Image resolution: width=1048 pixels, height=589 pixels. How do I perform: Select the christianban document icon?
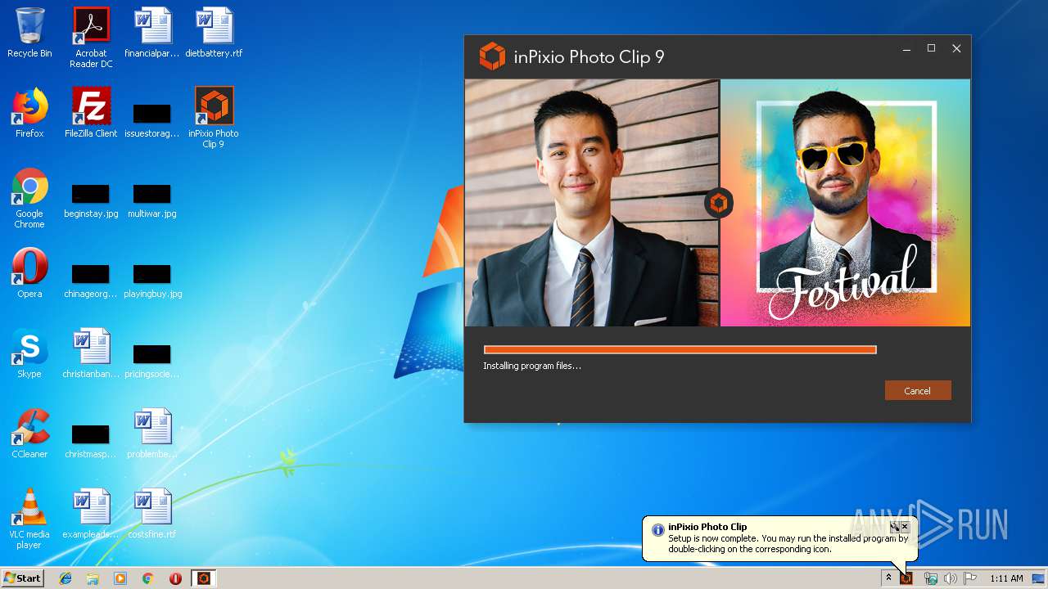click(x=91, y=353)
